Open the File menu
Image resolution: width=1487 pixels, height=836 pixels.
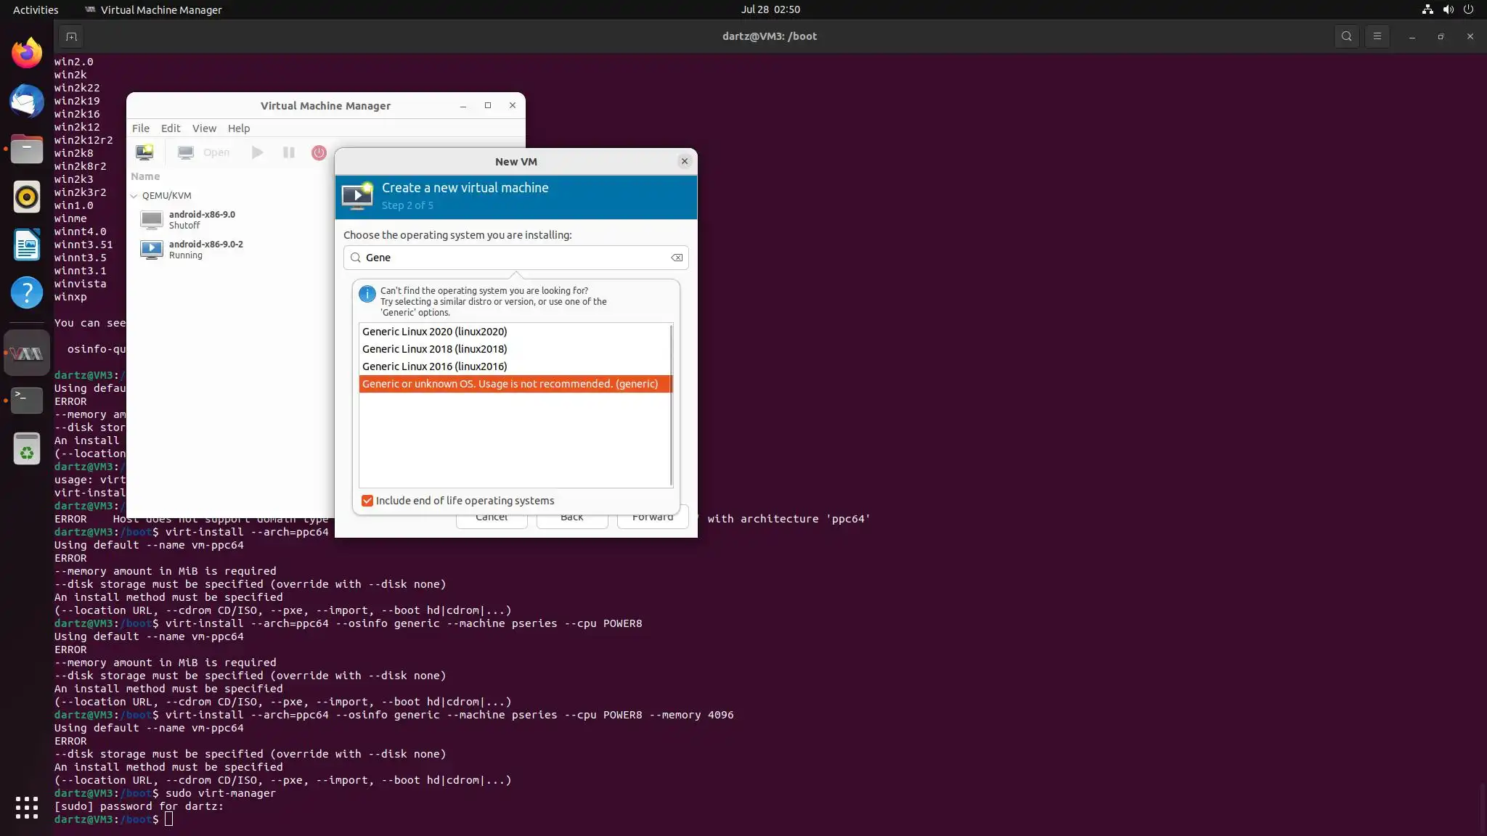click(x=140, y=128)
